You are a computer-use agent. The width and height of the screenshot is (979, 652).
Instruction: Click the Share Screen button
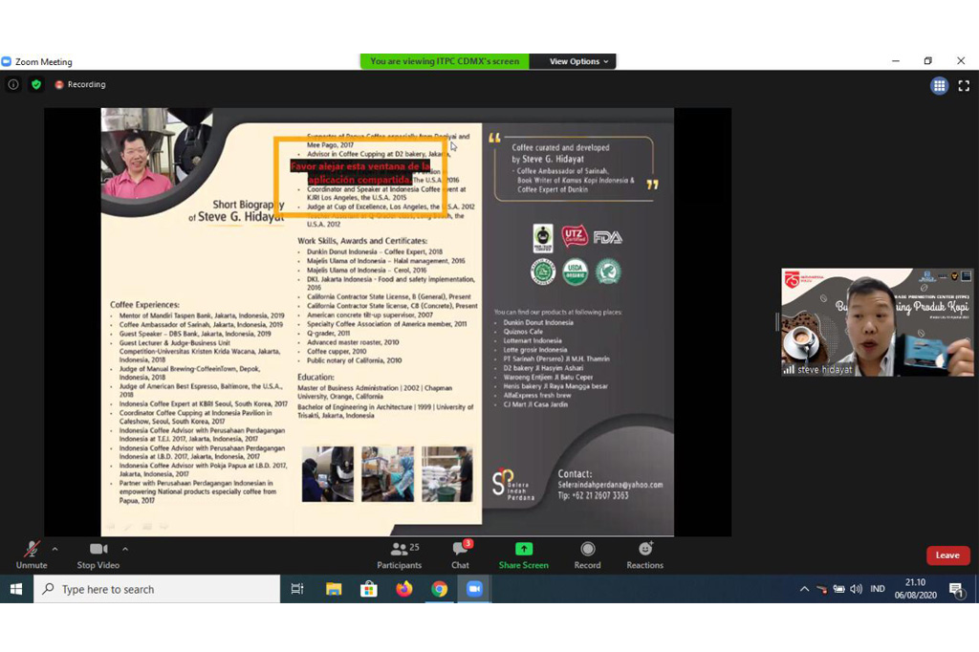pyautogui.click(x=523, y=554)
